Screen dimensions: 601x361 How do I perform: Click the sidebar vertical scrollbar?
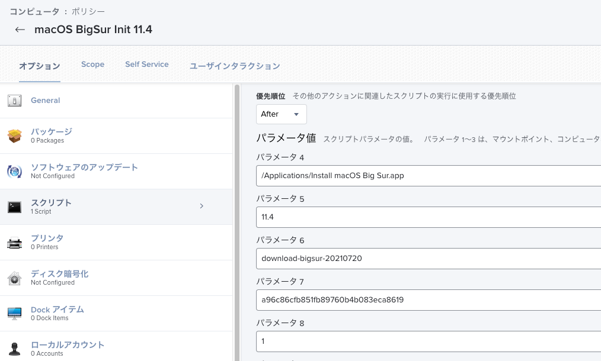237,223
